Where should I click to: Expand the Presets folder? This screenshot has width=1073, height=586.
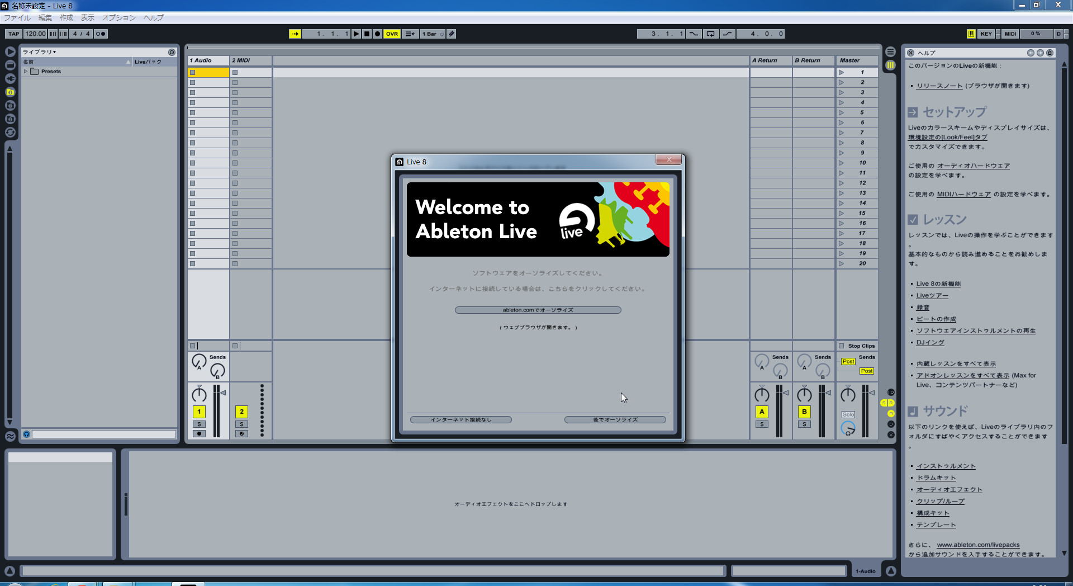pyautogui.click(x=26, y=72)
